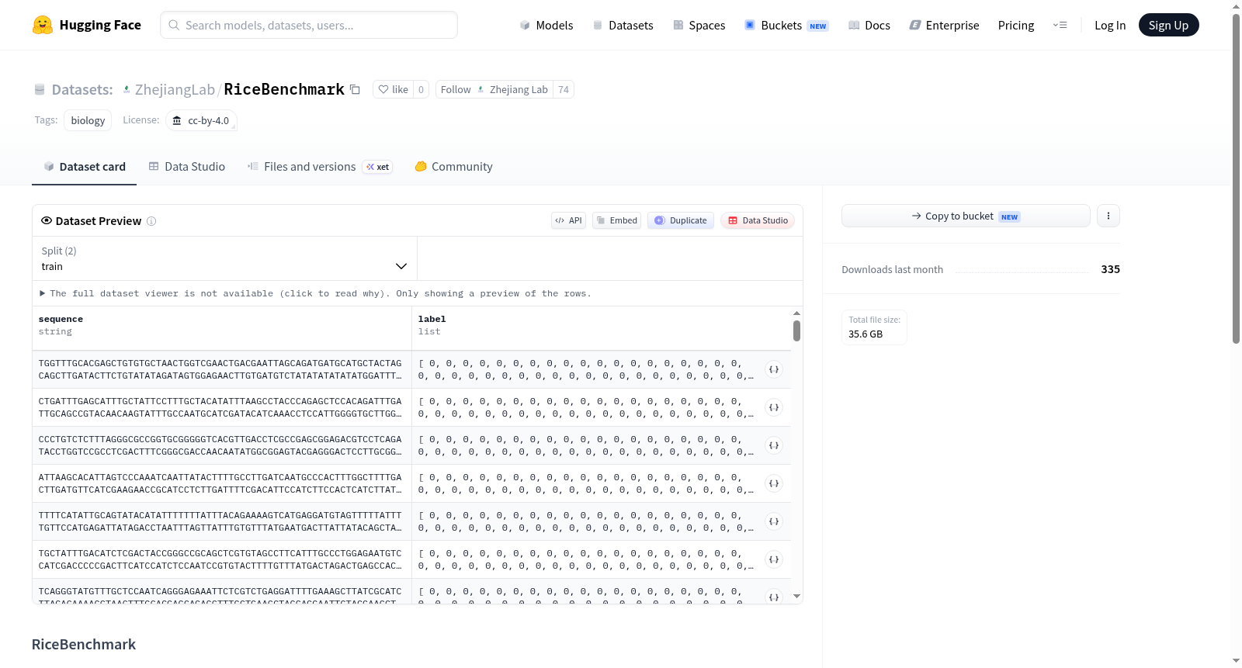The height and width of the screenshot is (668, 1242).
Task: Click the RiceBenchmark dataset title link
Action: pos(284,89)
